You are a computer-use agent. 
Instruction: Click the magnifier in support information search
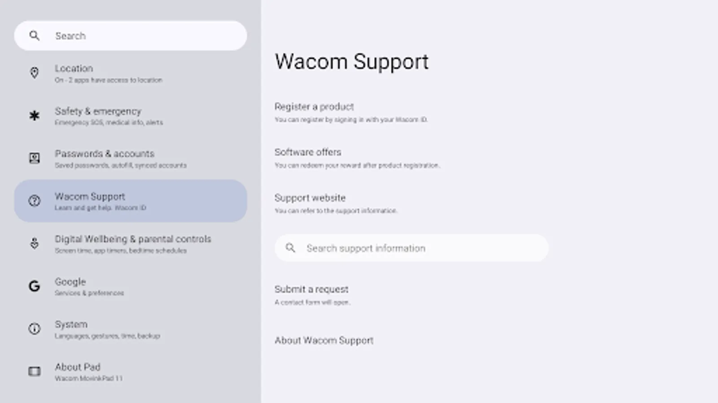click(x=291, y=248)
